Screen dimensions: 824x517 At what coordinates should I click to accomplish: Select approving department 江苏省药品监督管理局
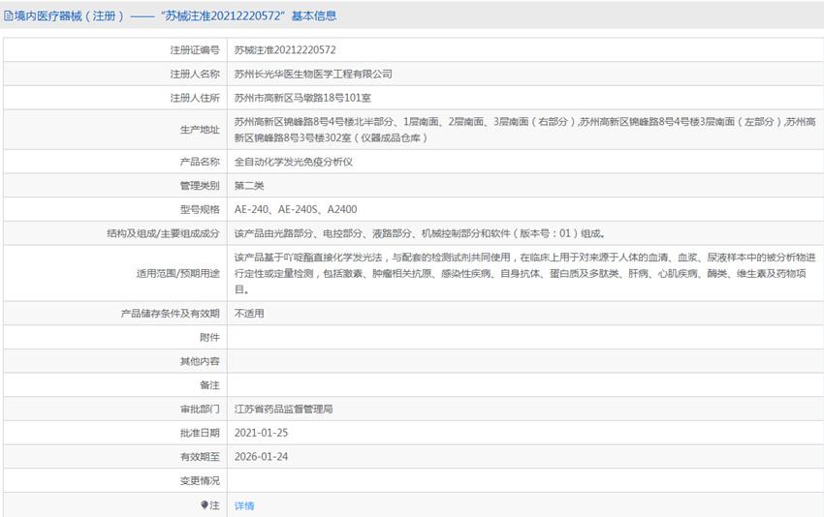(284, 409)
